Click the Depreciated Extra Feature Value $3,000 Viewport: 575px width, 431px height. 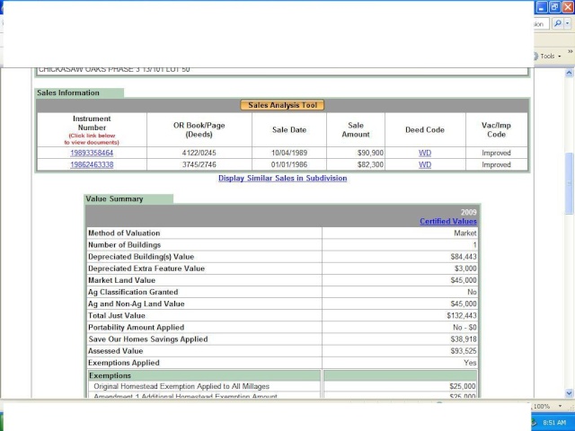point(465,268)
